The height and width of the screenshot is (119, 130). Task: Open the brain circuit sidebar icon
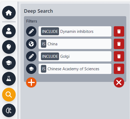[x=9, y=111]
